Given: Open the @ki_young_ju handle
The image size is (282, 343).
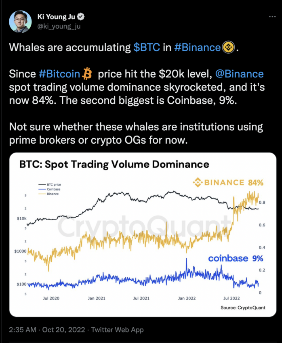Looking at the screenshot, I should pos(59,26).
